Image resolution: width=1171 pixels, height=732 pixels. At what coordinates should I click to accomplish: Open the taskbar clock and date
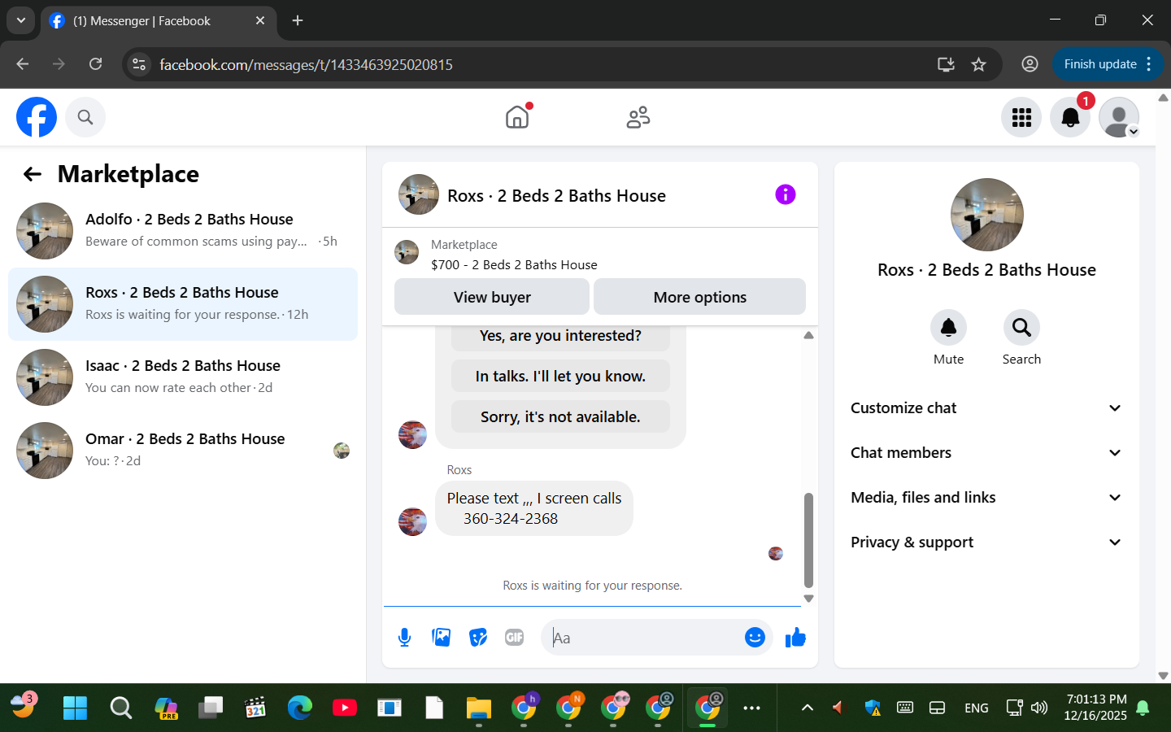[x=1096, y=708]
